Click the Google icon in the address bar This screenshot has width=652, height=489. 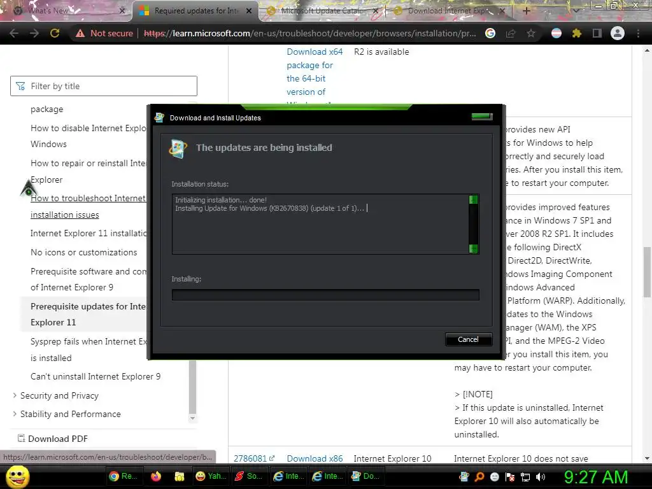pos(490,33)
